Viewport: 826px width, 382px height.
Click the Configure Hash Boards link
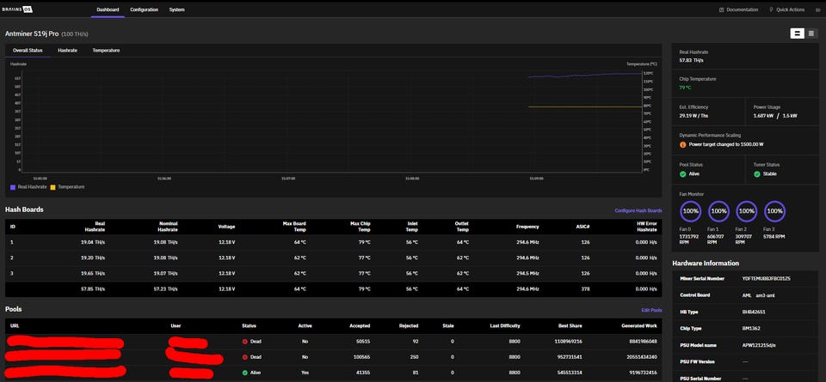[638, 210]
